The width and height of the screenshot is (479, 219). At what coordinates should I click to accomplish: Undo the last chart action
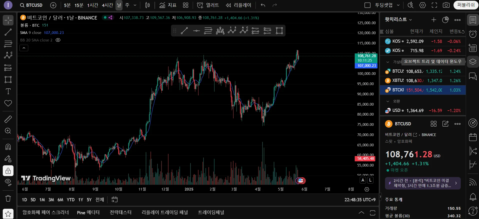pyautogui.click(x=263, y=5)
